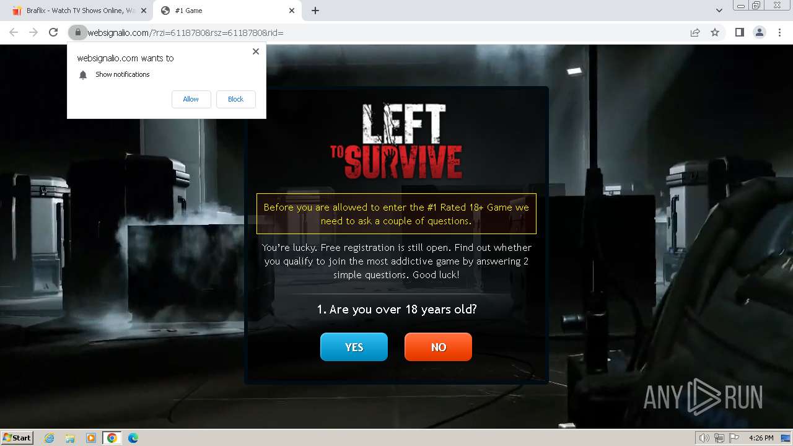This screenshot has height=446, width=793.
Task: Close the Braflix tab
Action: tap(143, 11)
